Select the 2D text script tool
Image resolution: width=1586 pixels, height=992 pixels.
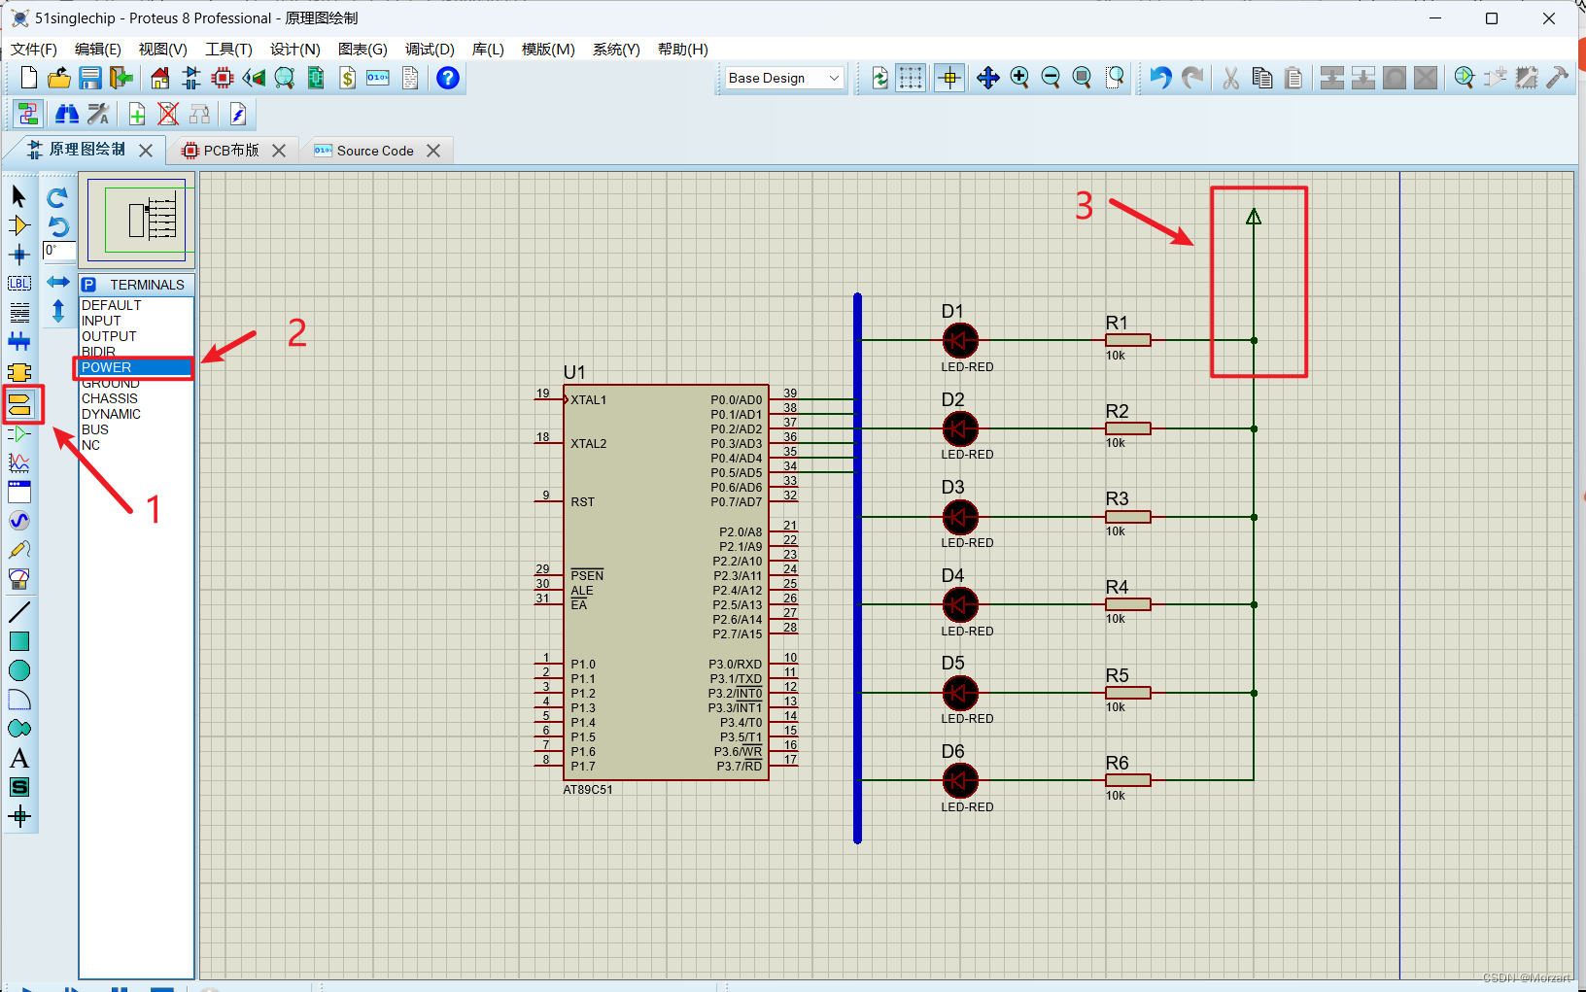[19, 758]
